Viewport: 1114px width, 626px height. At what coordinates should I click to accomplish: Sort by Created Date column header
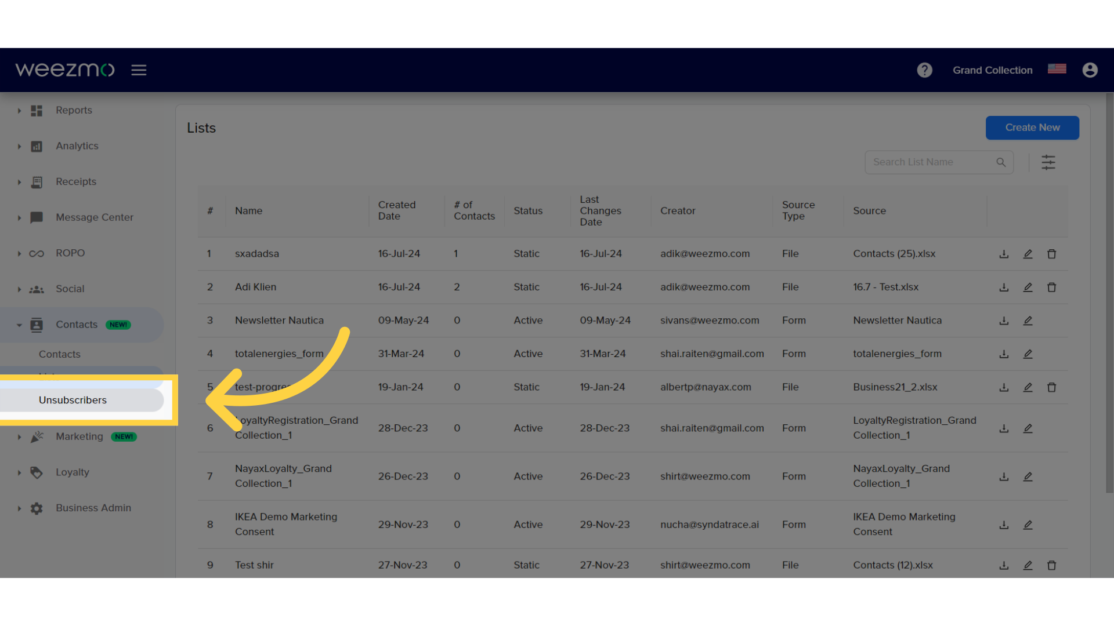click(397, 210)
